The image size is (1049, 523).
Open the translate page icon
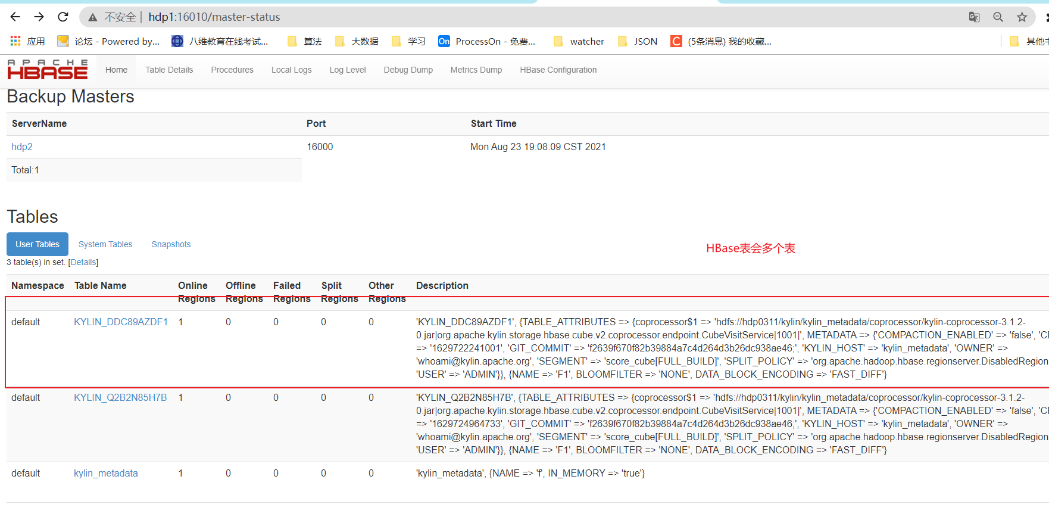(975, 17)
